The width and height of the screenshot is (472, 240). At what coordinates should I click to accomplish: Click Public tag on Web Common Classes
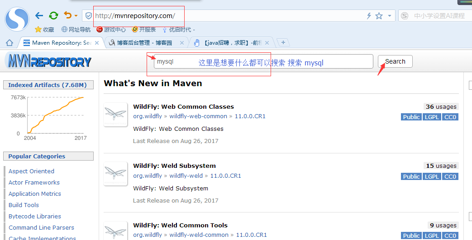(x=411, y=117)
